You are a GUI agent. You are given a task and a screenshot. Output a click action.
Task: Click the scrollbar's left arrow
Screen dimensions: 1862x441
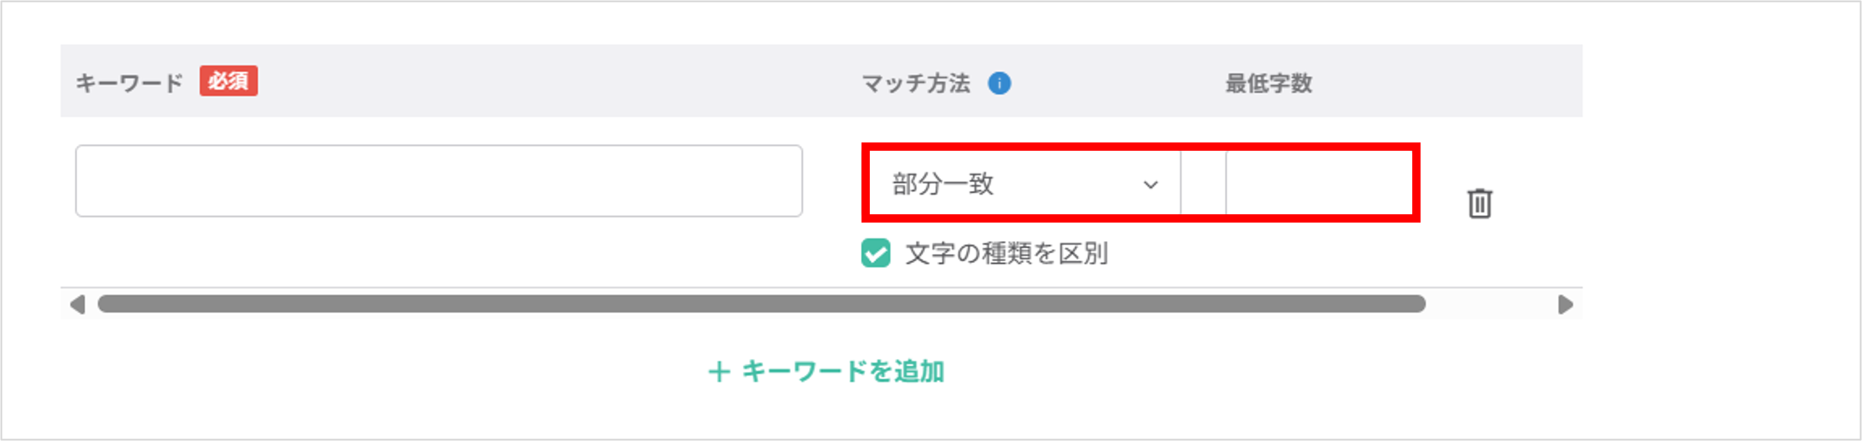point(77,304)
